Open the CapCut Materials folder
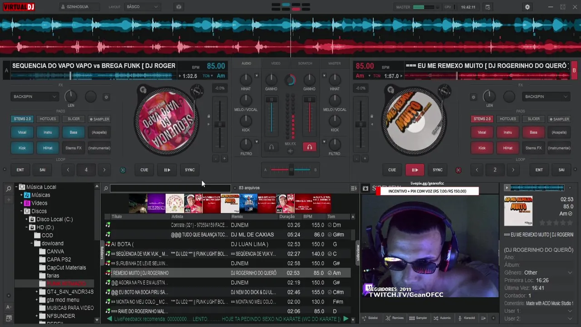Image resolution: width=581 pixels, height=327 pixels. [66, 268]
